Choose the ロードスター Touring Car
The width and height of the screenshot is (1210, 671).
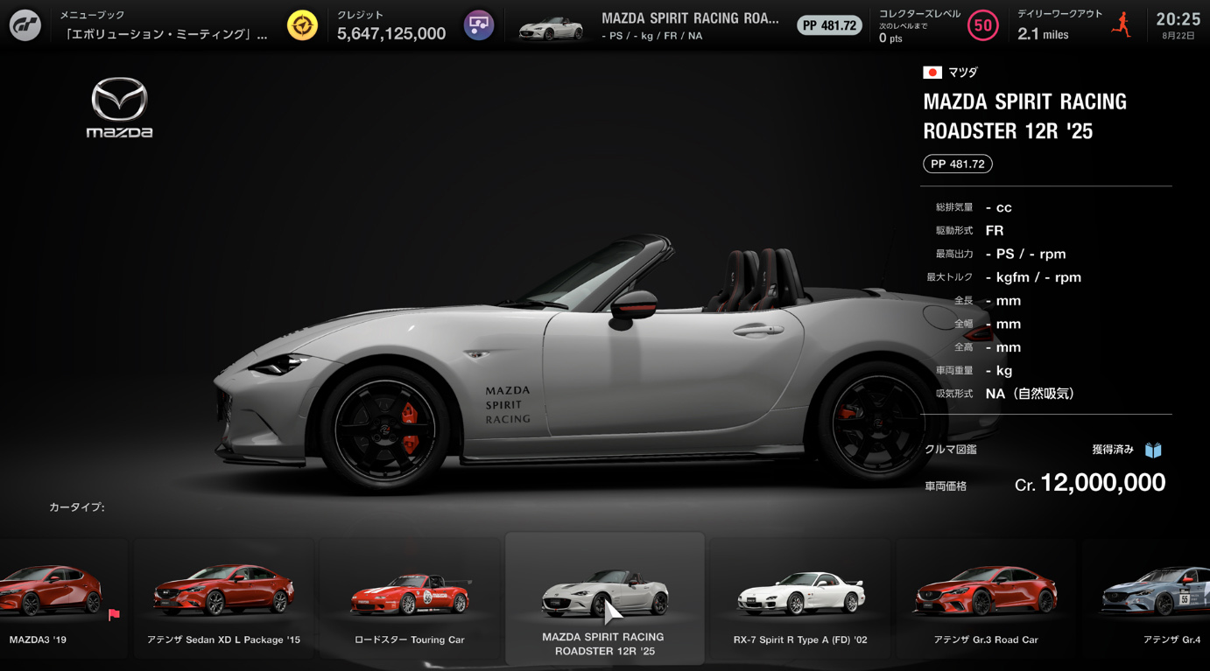[410, 599]
